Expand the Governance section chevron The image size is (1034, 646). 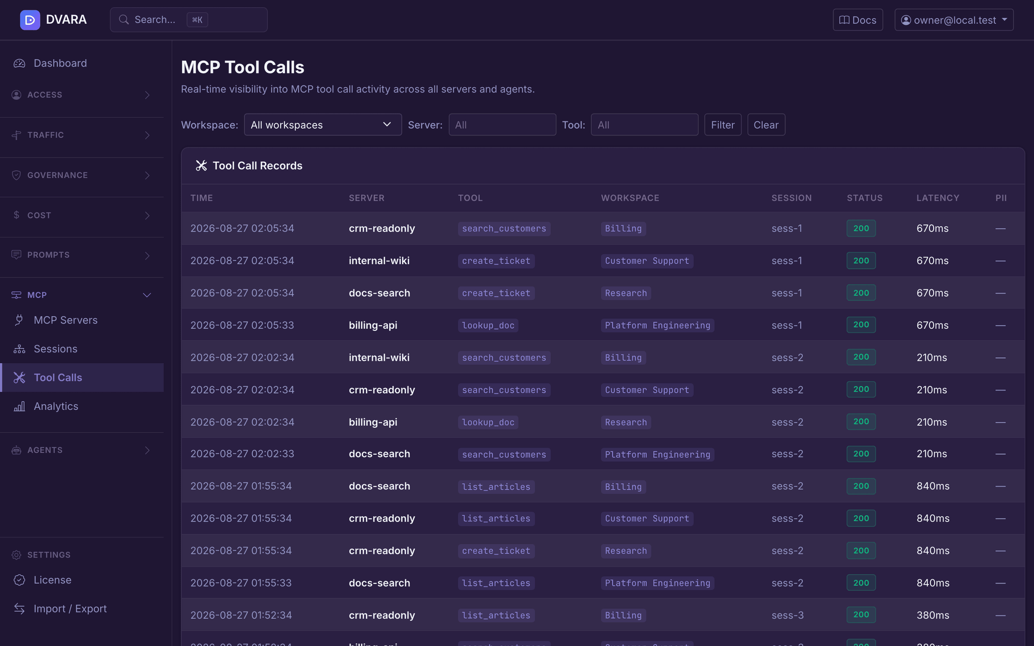pyautogui.click(x=147, y=176)
